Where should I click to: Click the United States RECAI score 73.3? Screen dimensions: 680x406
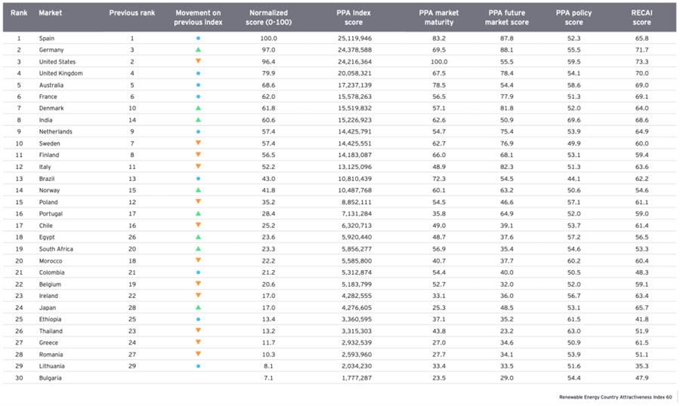click(641, 62)
